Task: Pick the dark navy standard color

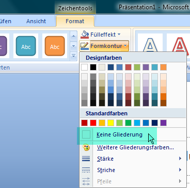Action: [154, 123]
